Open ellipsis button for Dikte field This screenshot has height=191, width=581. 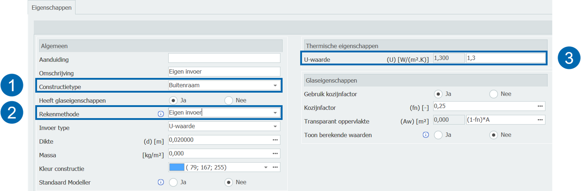(275, 140)
